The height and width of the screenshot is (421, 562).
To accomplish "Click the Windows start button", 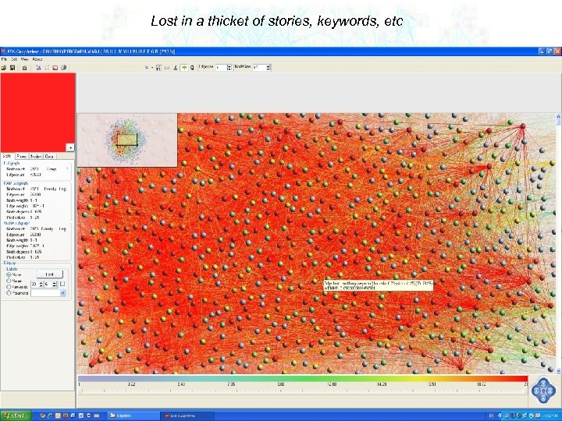I will (x=16, y=416).
